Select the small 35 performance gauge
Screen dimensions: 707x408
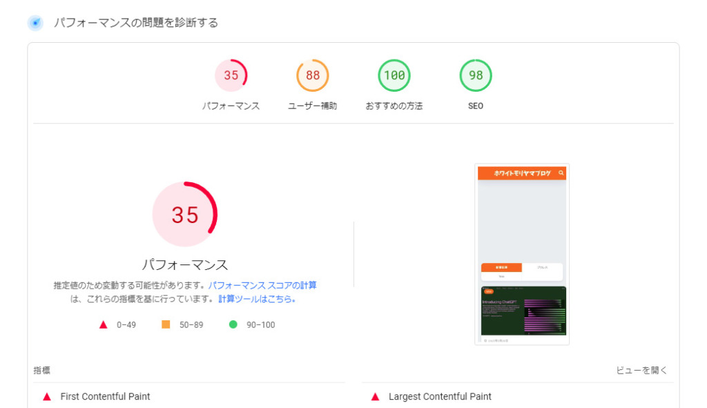pyautogui.click(x=231, y=75)
